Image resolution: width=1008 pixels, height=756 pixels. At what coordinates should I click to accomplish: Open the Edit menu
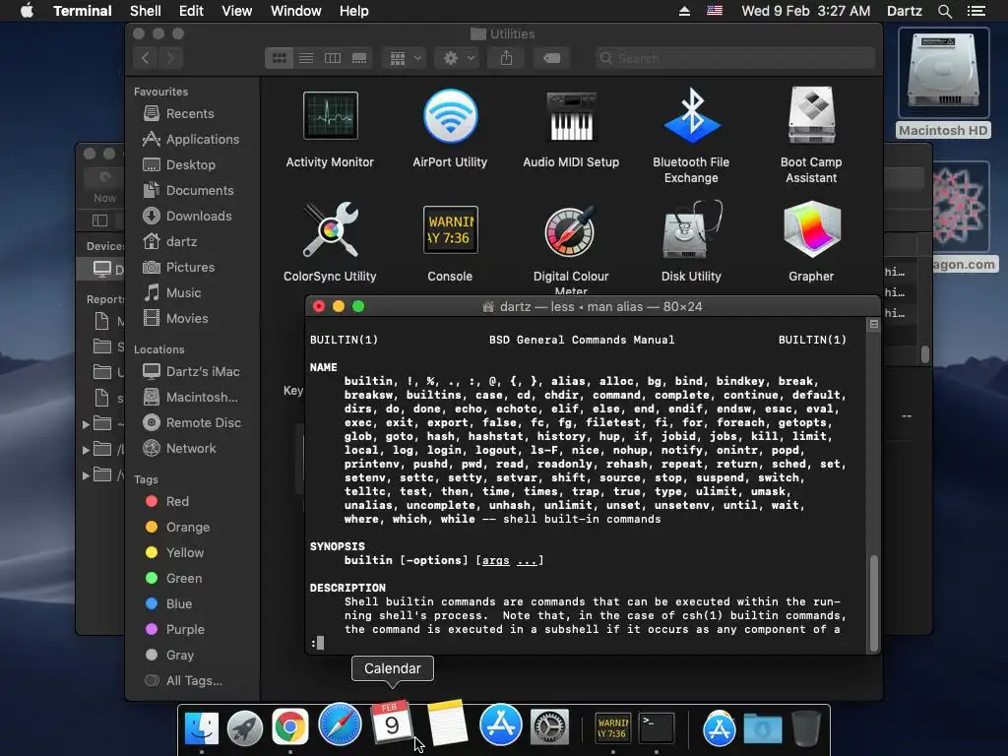pos(191,11)
